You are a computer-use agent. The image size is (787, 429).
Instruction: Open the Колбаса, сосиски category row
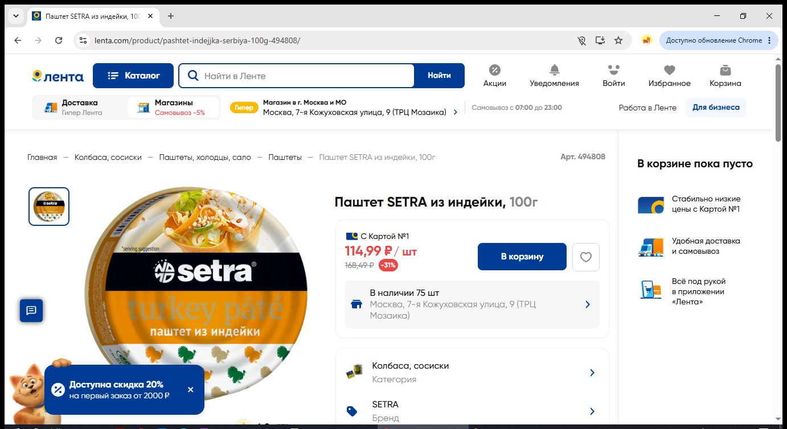[x=472, y=373]
